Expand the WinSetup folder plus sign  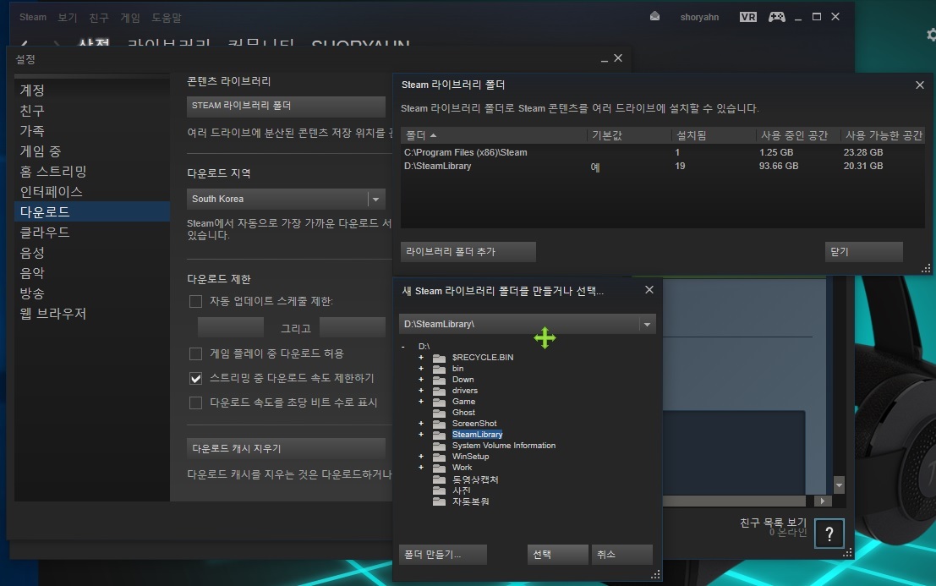pyautogui.click(x=421, y=457)
